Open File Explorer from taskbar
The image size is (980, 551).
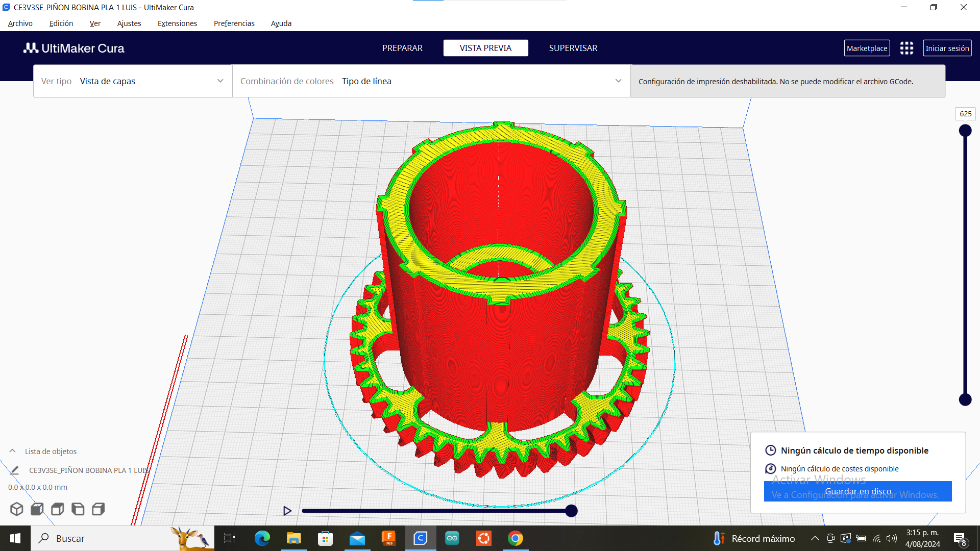point(294,538)
